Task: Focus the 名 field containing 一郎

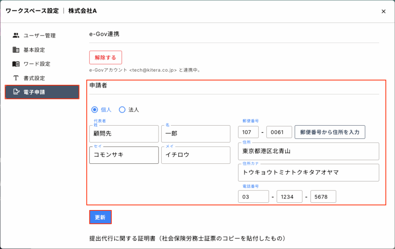Action: (x=196, y=134)
